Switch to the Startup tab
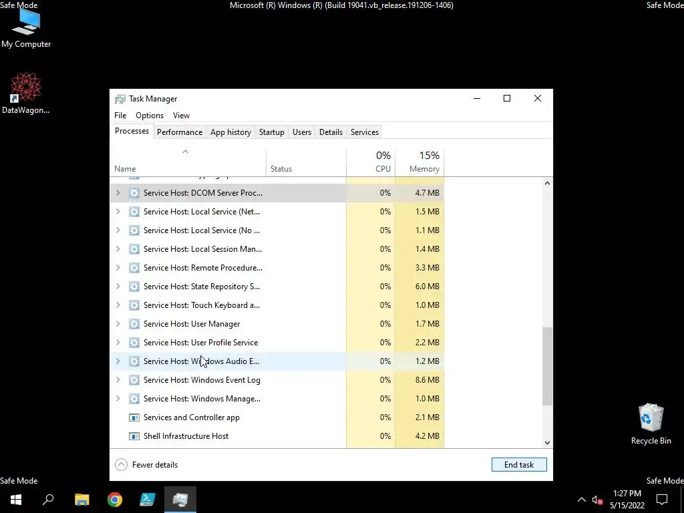Screen dimensions: 684x513 coord(272,132)
